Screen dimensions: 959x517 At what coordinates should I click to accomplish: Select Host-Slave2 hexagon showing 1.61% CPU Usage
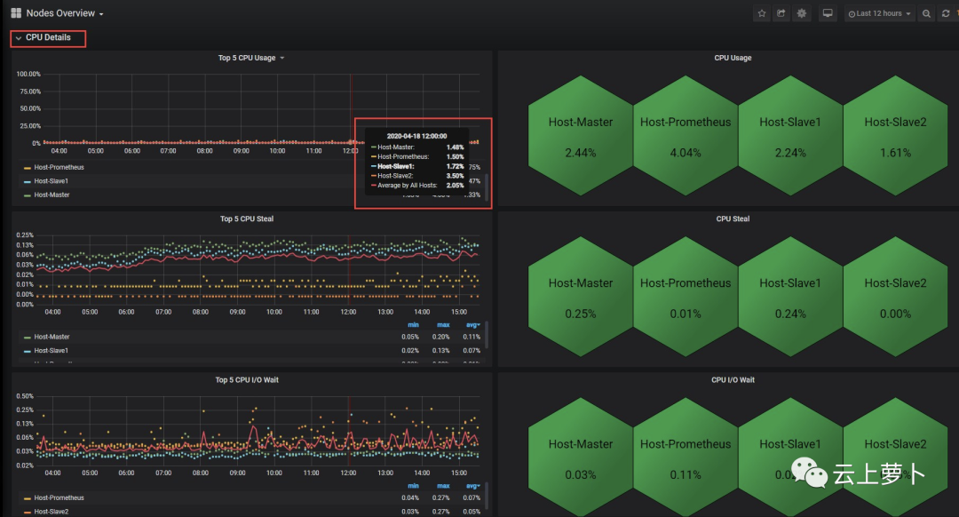coord(895,136)
